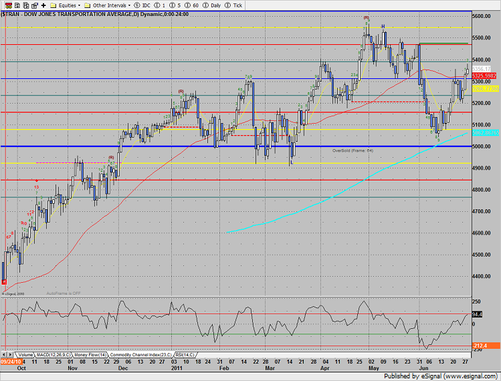Click the Apr month label on time axis
Screen dimensions: 501x381
[x=324, y=368]
